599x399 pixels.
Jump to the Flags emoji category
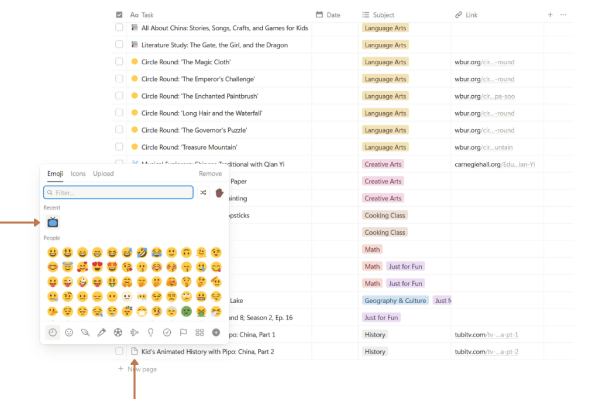pyautogui.click(x=183, y=332)
